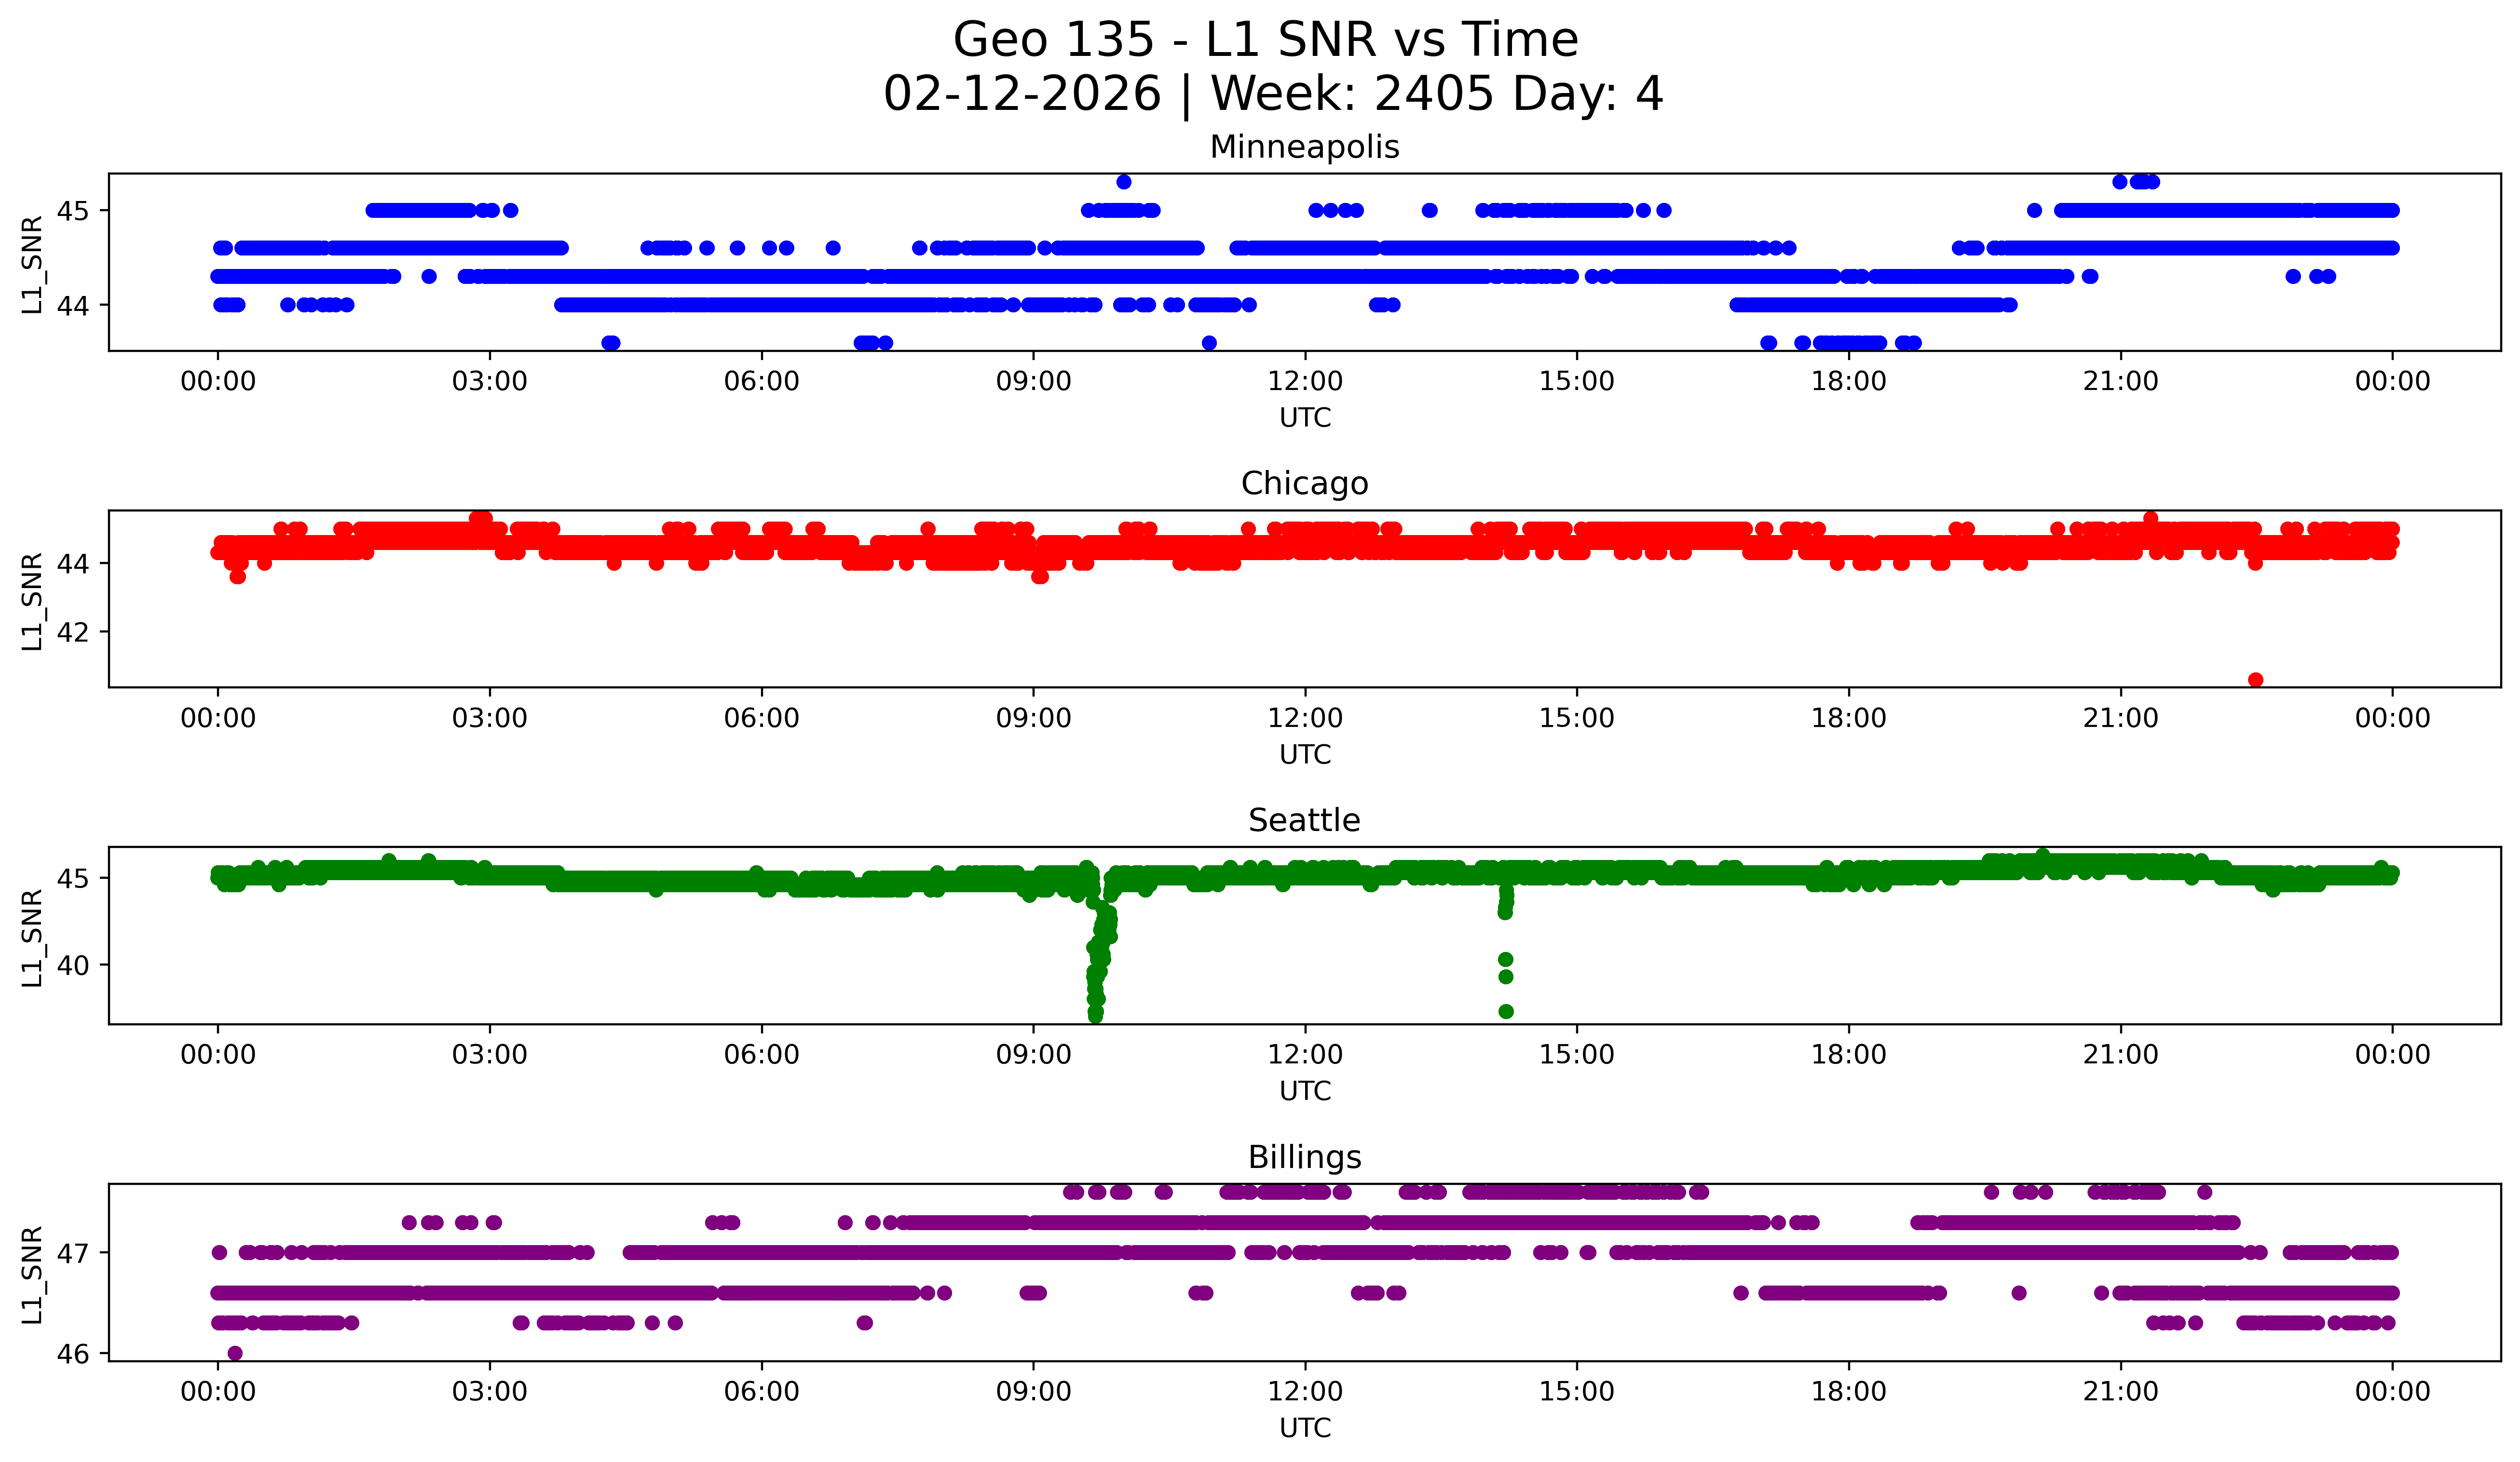This screenshot has width=2520, height=1462.
Task: Click the Seattle subplot title
Action: pos(1304,820)
